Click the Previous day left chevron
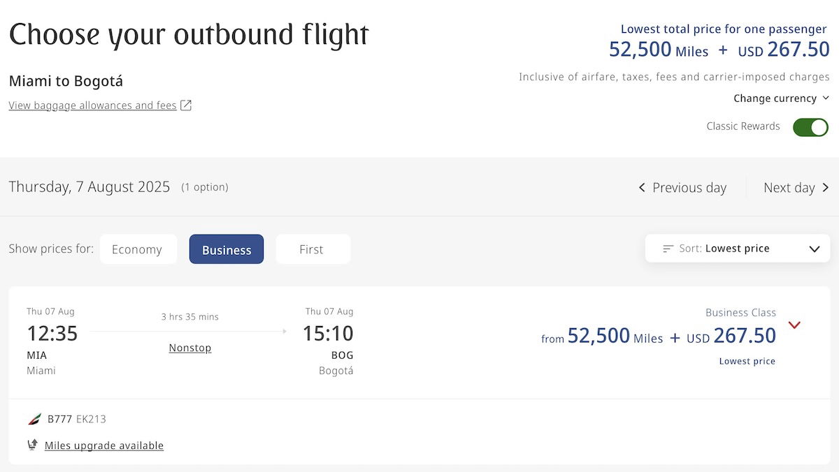The image size is (839, 472). 642,188
